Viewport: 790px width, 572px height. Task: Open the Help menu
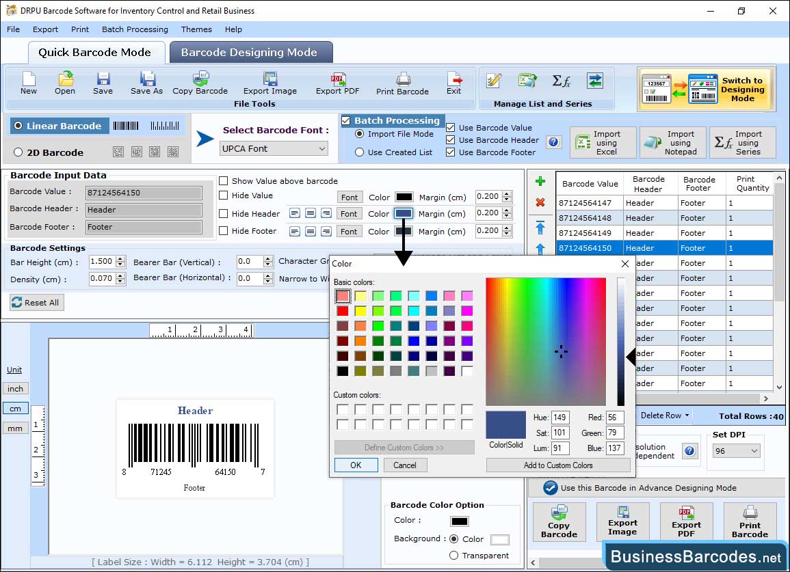click(233, 29)
